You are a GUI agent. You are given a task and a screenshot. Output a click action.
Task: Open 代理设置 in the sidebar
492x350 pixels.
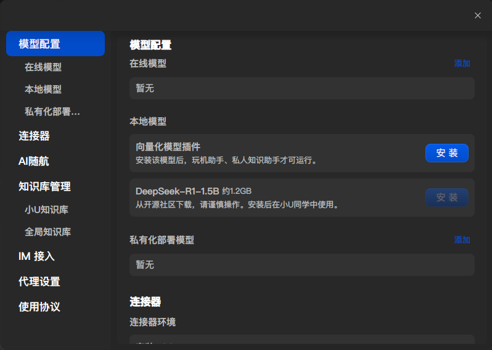coord(39,281)
